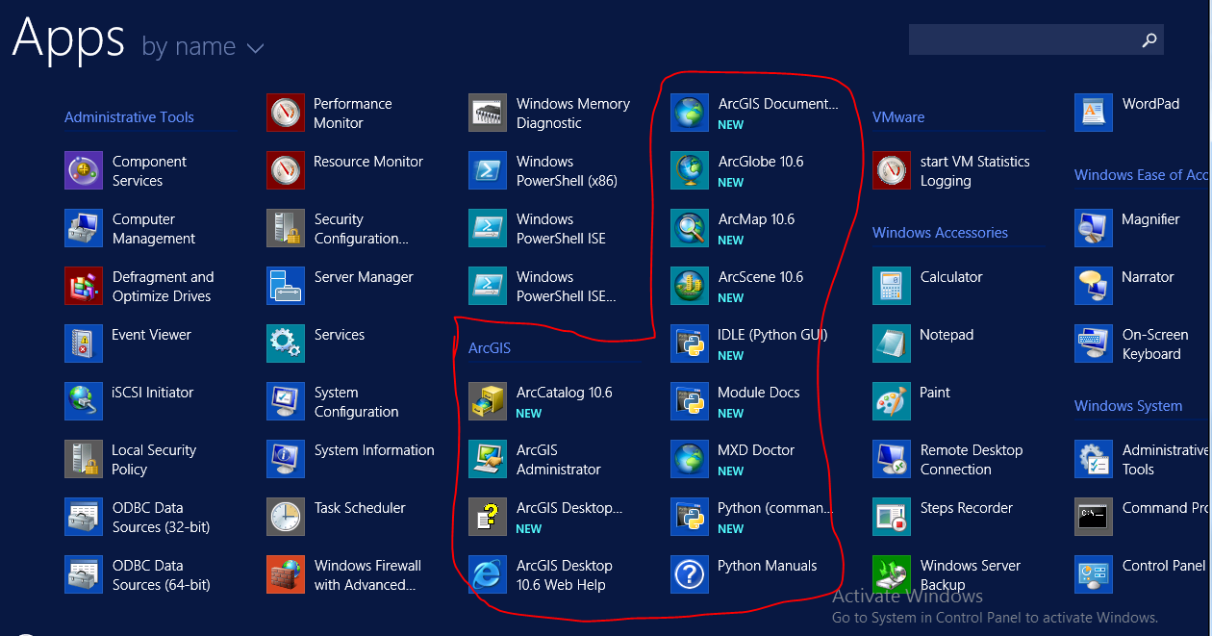Open Windows Server Backup icon

pyautogui.click(x=892, y=575)
